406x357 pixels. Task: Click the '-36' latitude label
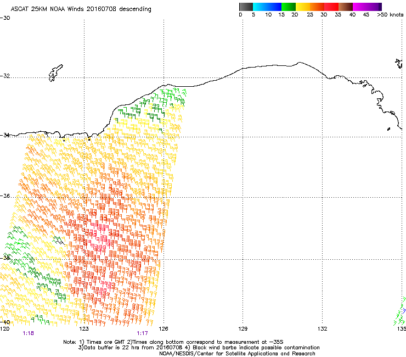pos(5,196)
